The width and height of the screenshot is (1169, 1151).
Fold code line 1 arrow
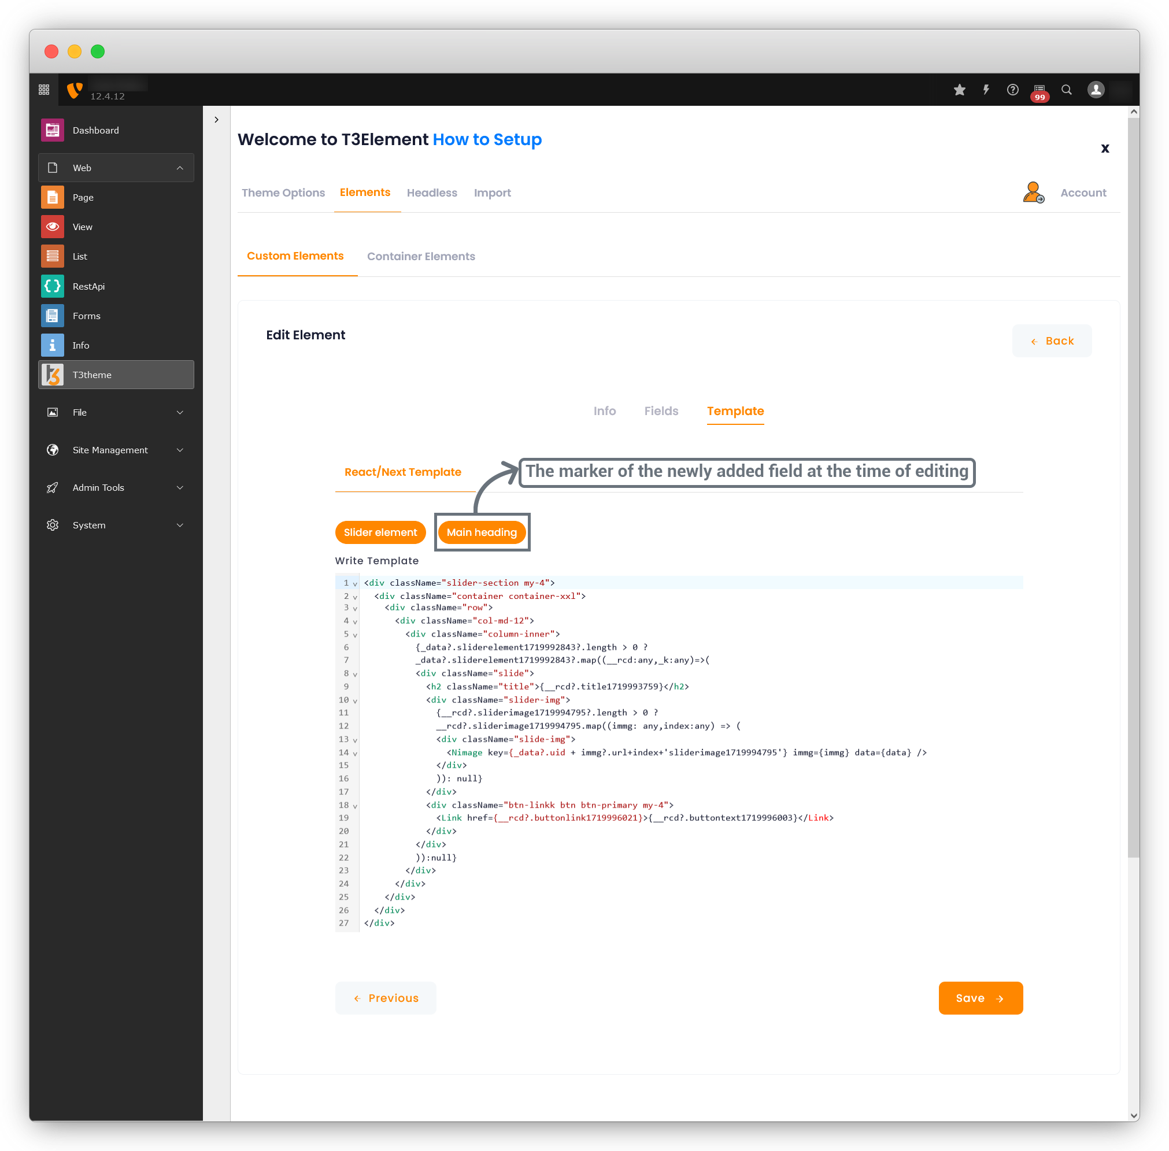click(356, 584)
